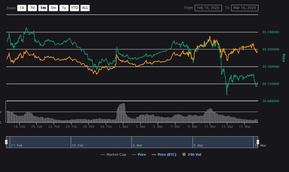The height and width of the screenshot is (172, 289).
Task: Click the 1. Mar date label
Action: tap(123, 127)
